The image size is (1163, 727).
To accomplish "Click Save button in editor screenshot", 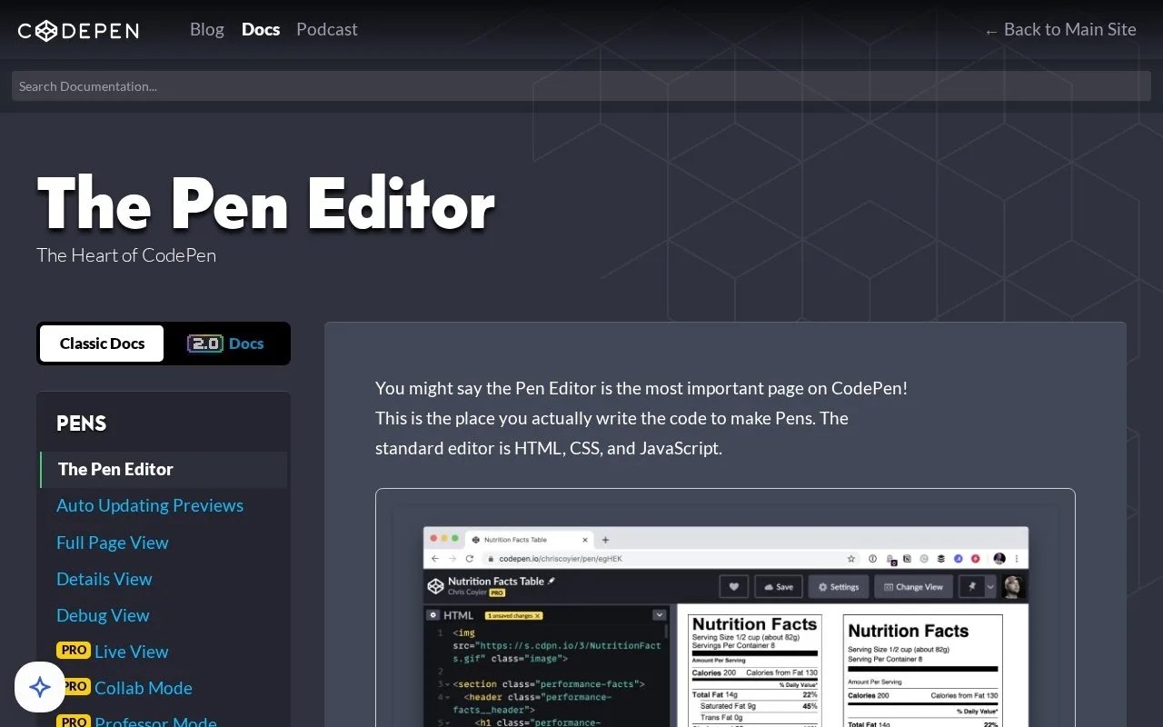I will tap(779, 587).
